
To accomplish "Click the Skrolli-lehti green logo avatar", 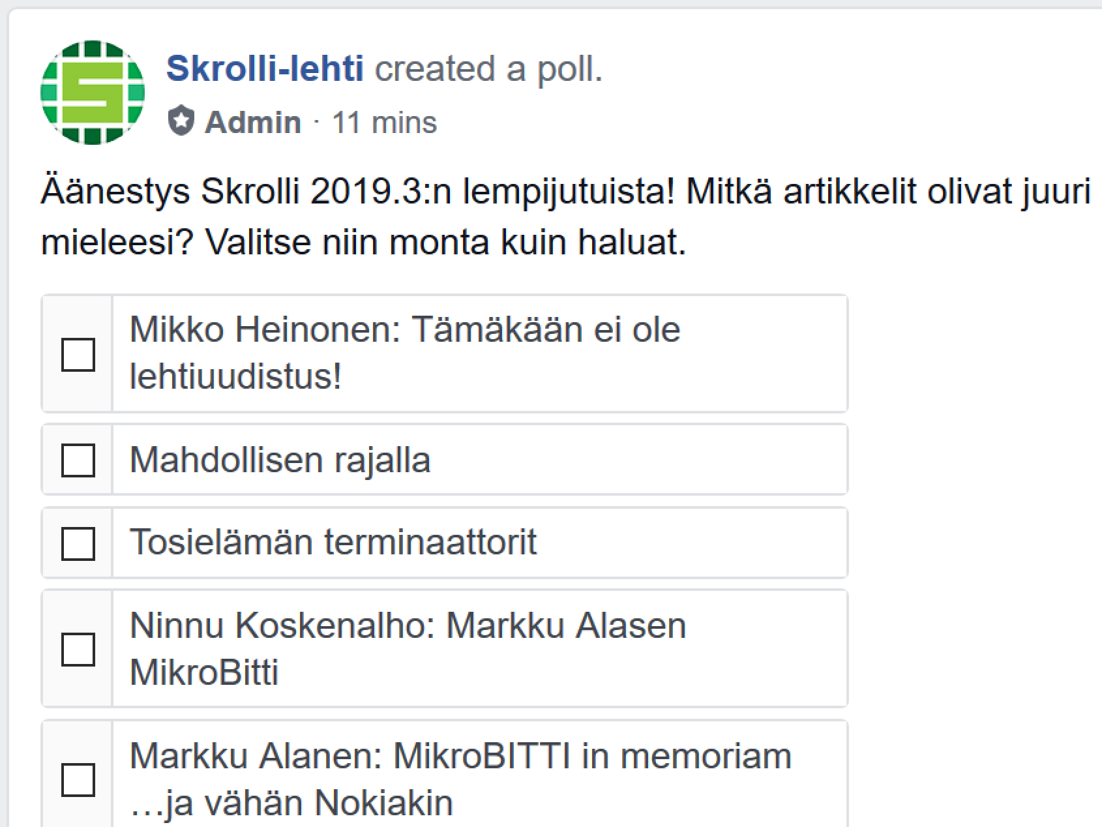I will (x=92, y=92).
